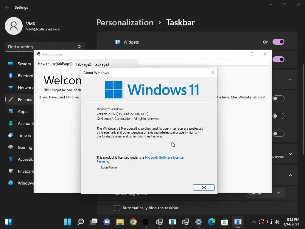Open Time settings in the Settings sidebar
305x229 pixels.
tap(19, 135)
